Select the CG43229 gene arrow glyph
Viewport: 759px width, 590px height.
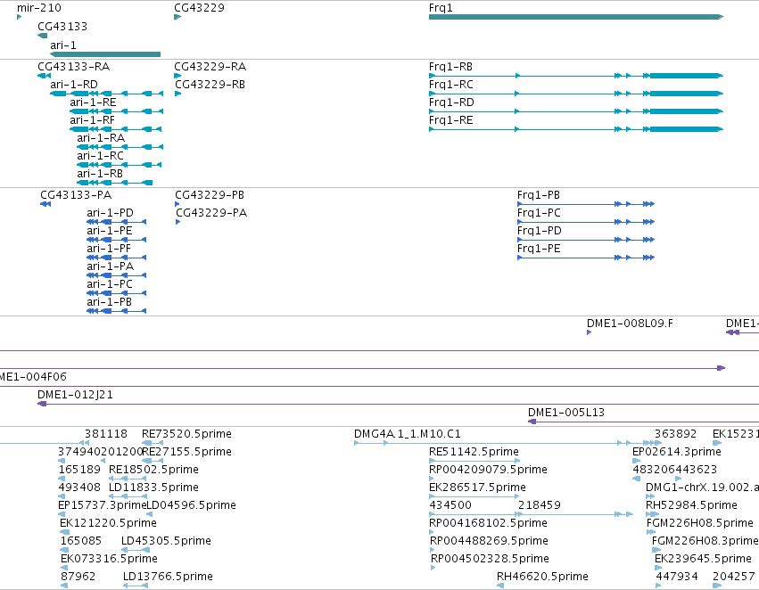pyautogui.click(x=177, y=17)
